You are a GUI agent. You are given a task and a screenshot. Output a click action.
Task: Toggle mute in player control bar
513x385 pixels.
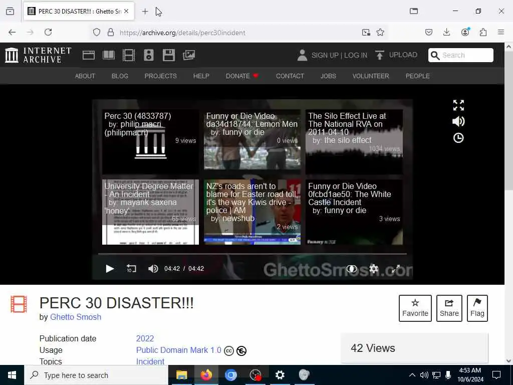pyautogui.click(x=153, y=269)
